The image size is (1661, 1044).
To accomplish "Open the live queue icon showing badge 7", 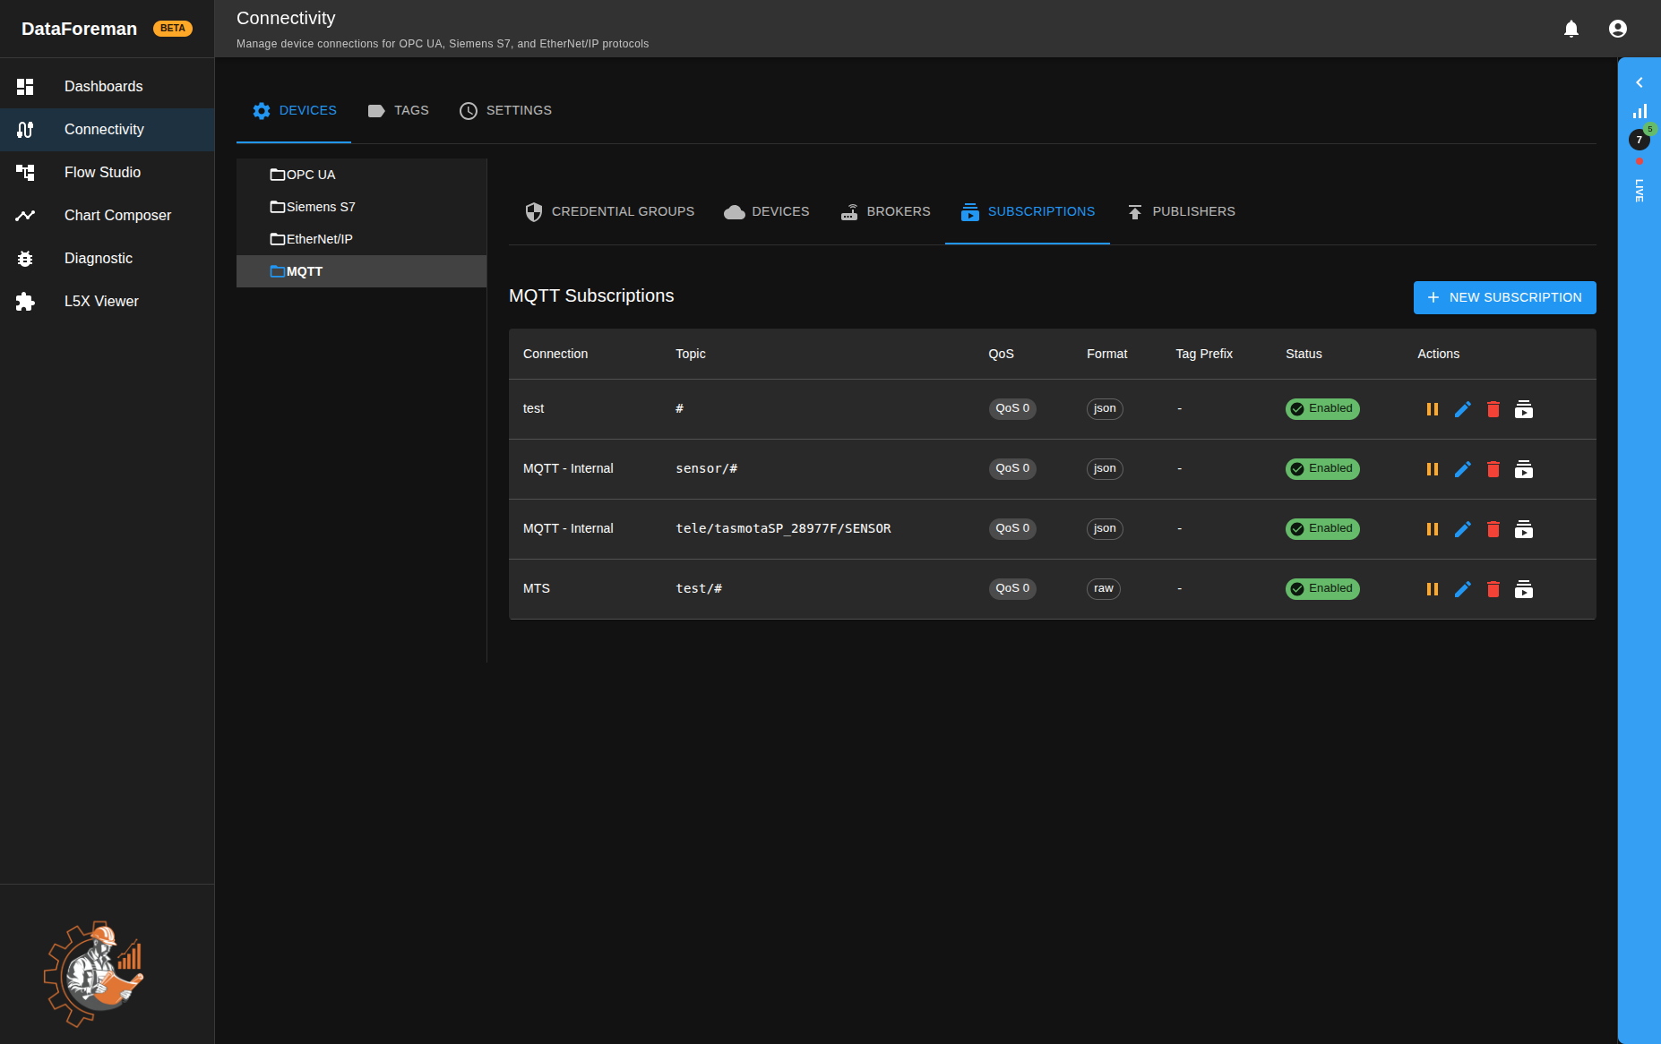I will (x=1639, y=140).
